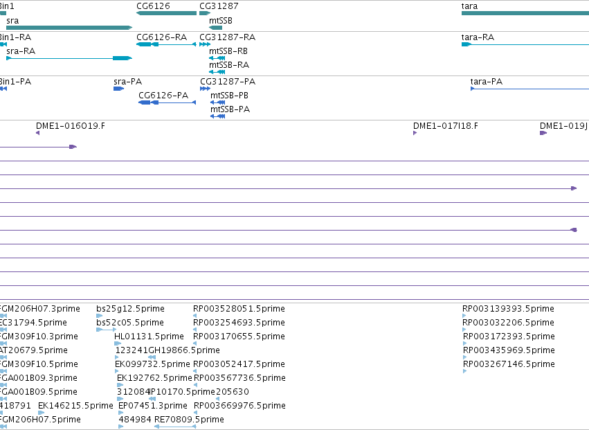Click the GH19866.5prime EST label

pyautogui.click(x=184, y=350)
